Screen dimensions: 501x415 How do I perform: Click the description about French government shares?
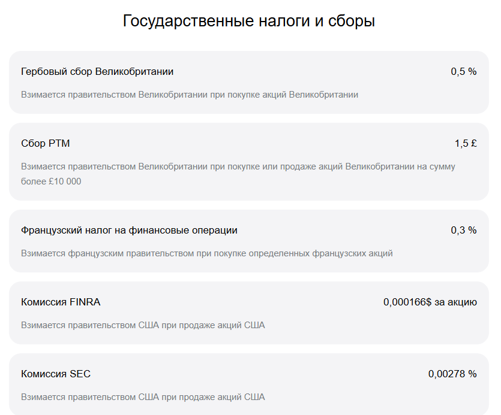click(x=207, y=253)
